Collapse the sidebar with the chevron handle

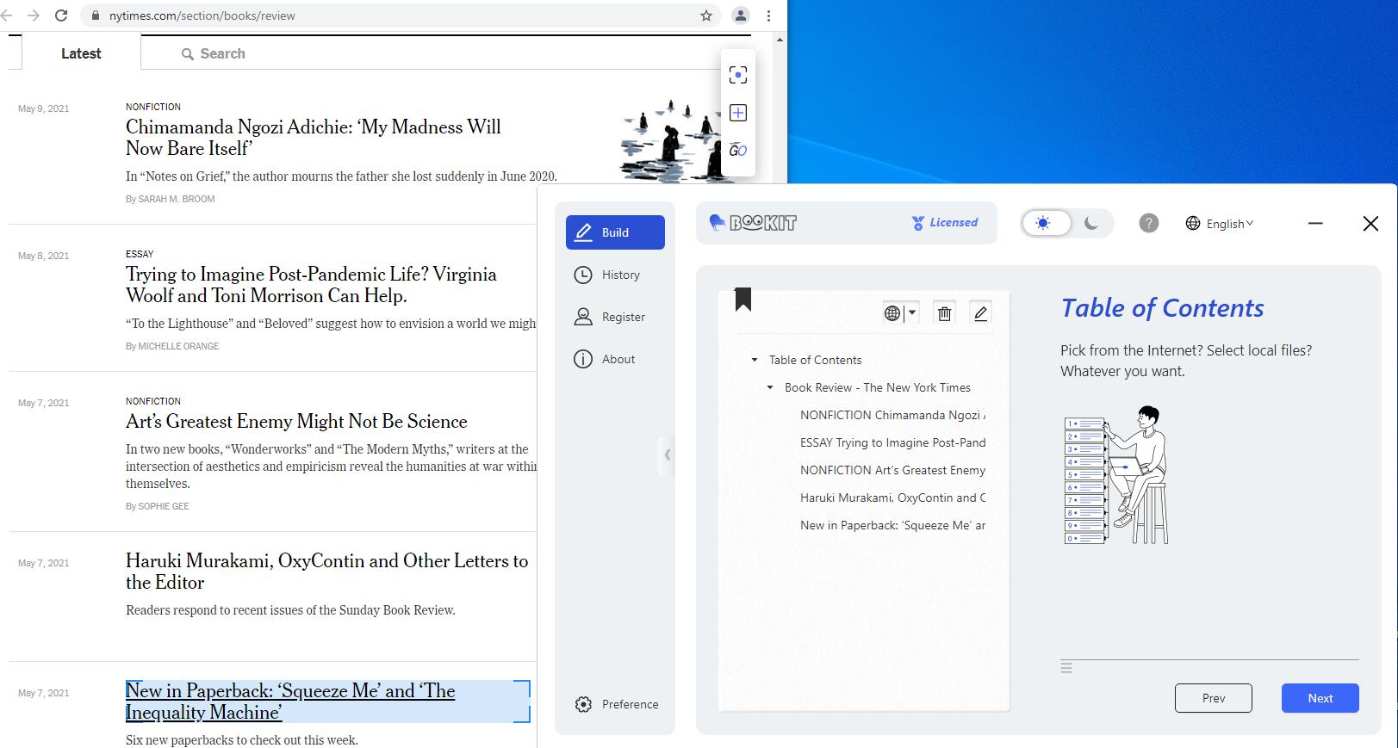click(667, 454)
